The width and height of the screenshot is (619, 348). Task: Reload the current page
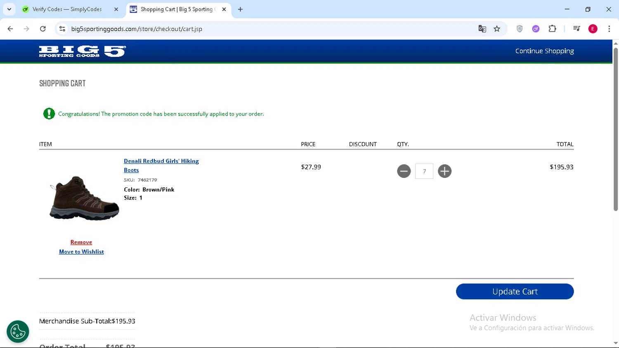(x=43, y=29)
